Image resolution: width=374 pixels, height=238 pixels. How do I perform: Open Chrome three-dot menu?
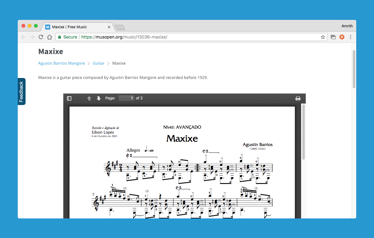pyautogui.click(x=350, y=37)
